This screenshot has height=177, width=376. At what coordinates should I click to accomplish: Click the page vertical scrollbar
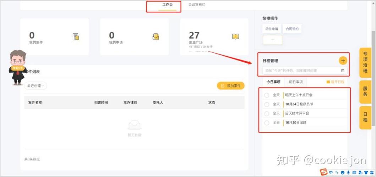pyautogui.click(x=374, y=79)
